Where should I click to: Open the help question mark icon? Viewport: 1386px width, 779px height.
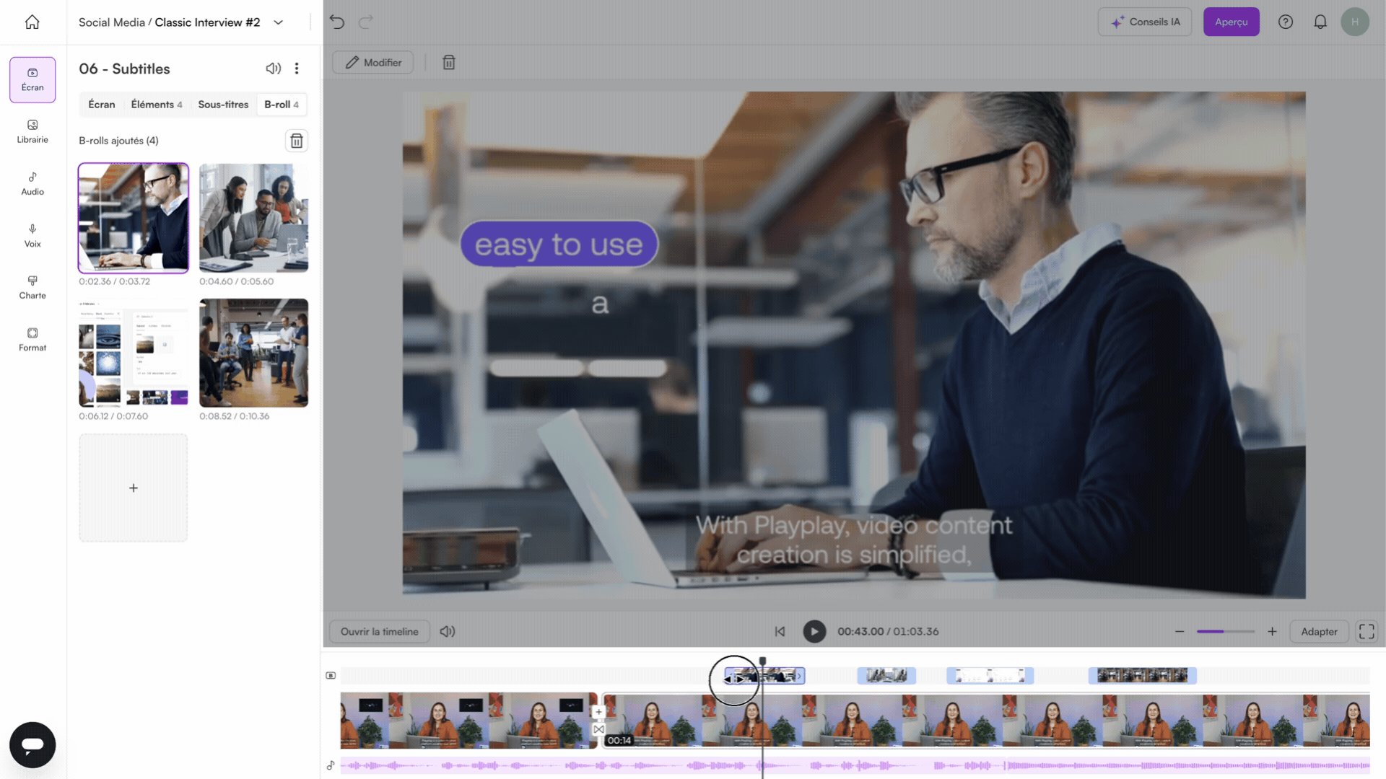click(1286, 22)
